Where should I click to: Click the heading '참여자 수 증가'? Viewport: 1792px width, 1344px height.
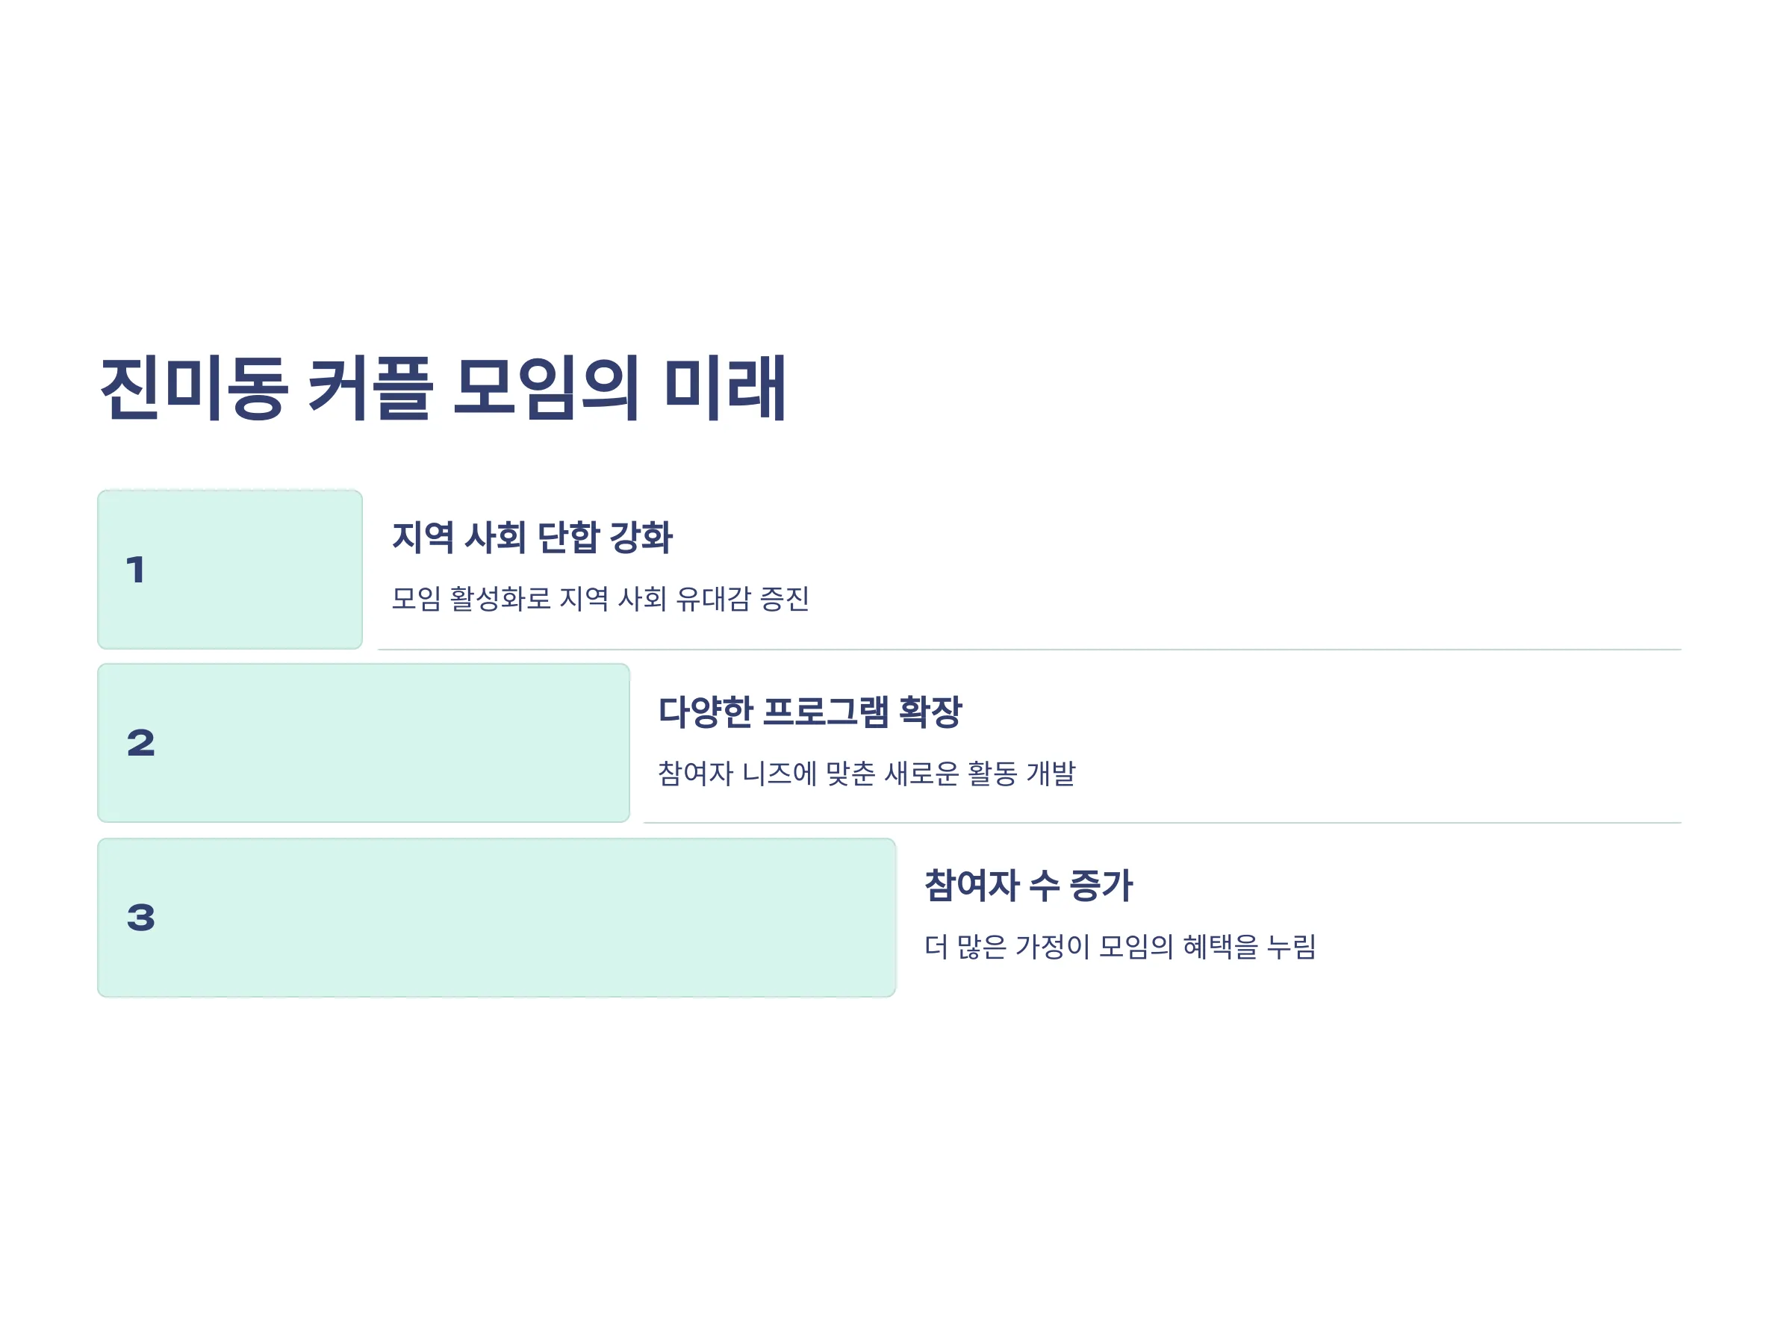click(x=1028, y=885)
